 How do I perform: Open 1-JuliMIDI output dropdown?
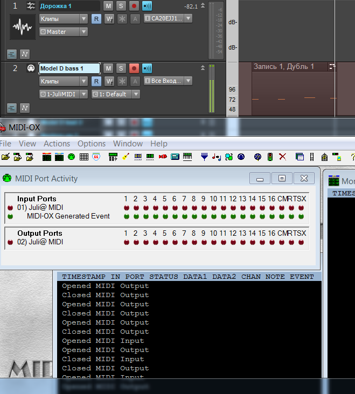pos(64,94)
